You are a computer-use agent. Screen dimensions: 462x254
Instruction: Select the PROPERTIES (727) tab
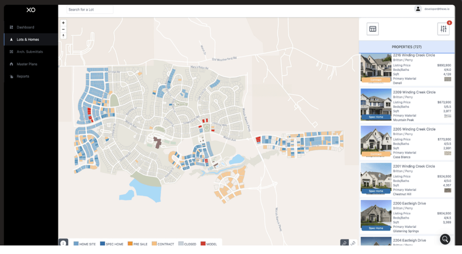407,47
